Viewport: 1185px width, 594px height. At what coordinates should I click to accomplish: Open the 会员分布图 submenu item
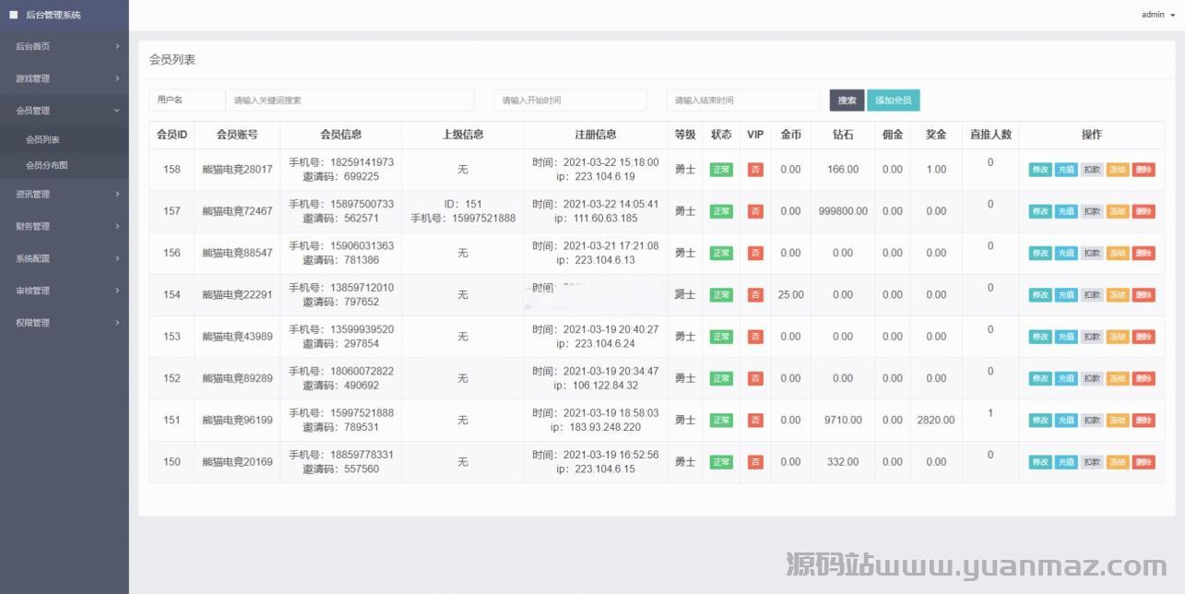click(x=47, y=165)
